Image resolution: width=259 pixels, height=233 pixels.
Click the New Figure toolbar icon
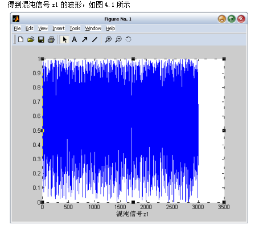pyautogui.click(x=20, y=39)
